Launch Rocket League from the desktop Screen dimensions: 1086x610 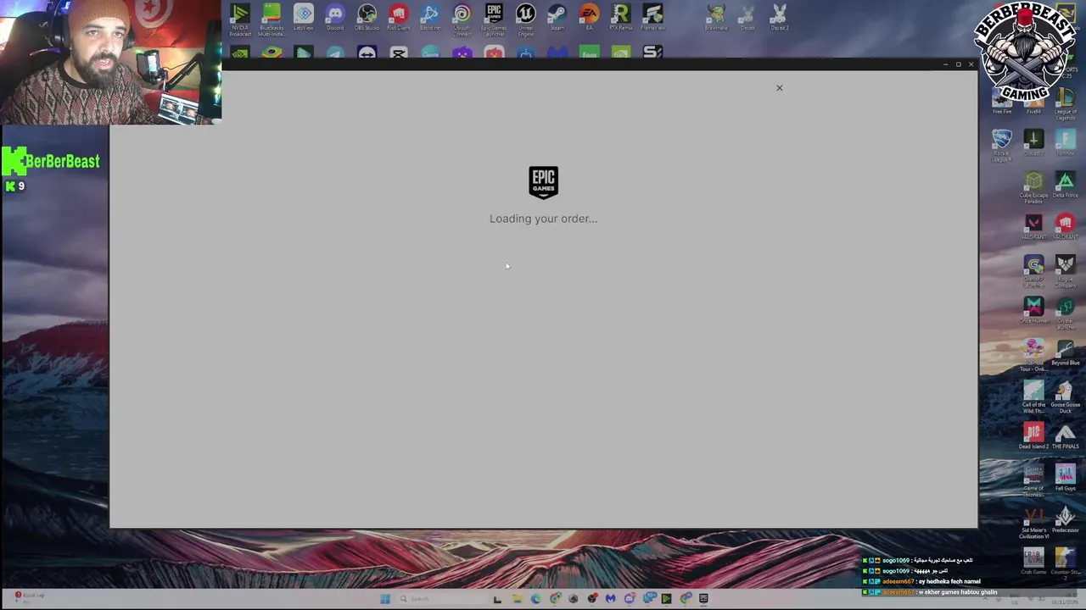(x=1002, y=145)
